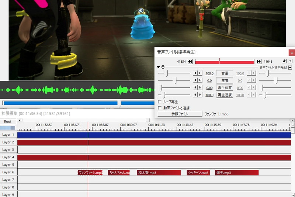Toggle Layer 1 visibility button
This screenshot has height=197, width=295.
8,135
